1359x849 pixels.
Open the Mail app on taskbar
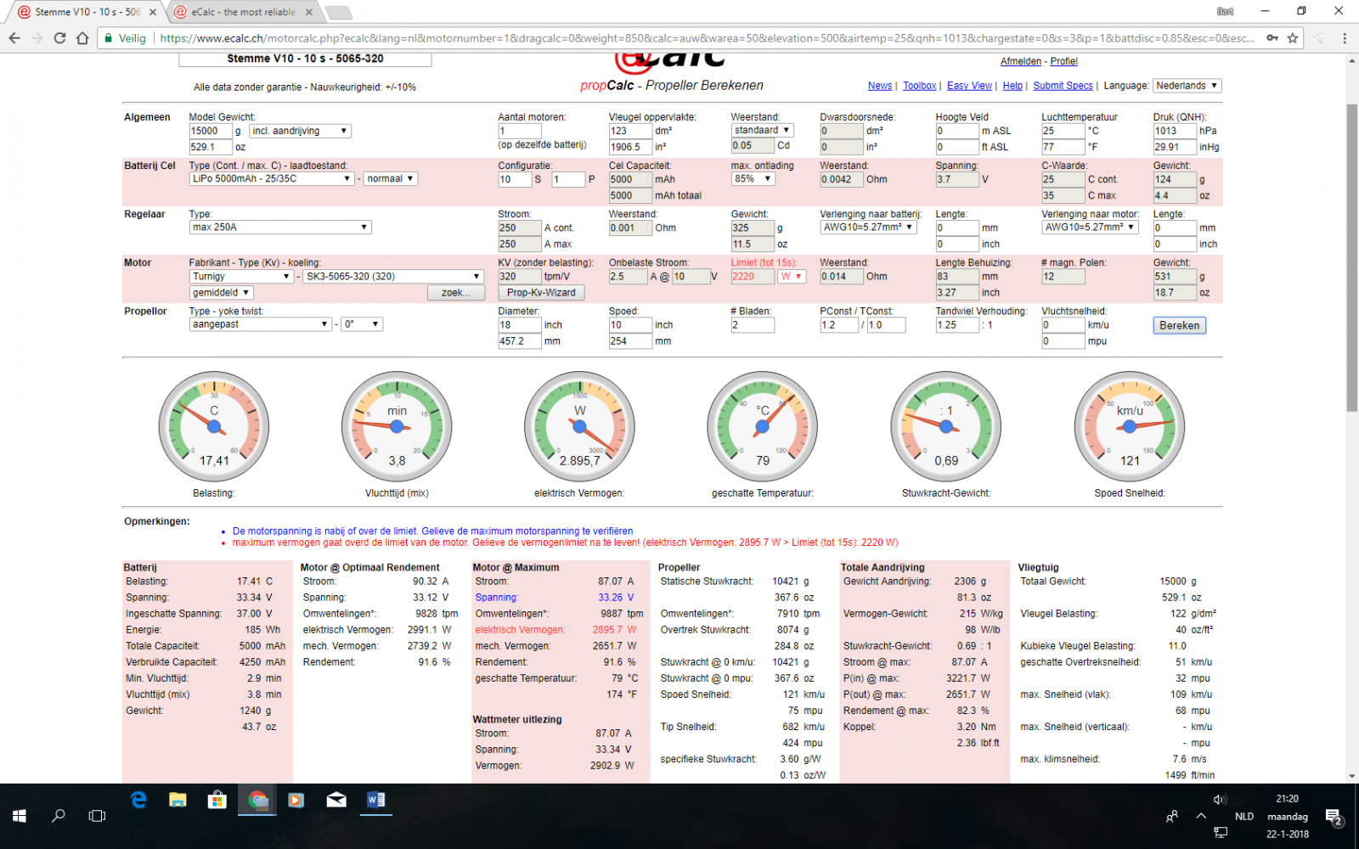point(336,800)
